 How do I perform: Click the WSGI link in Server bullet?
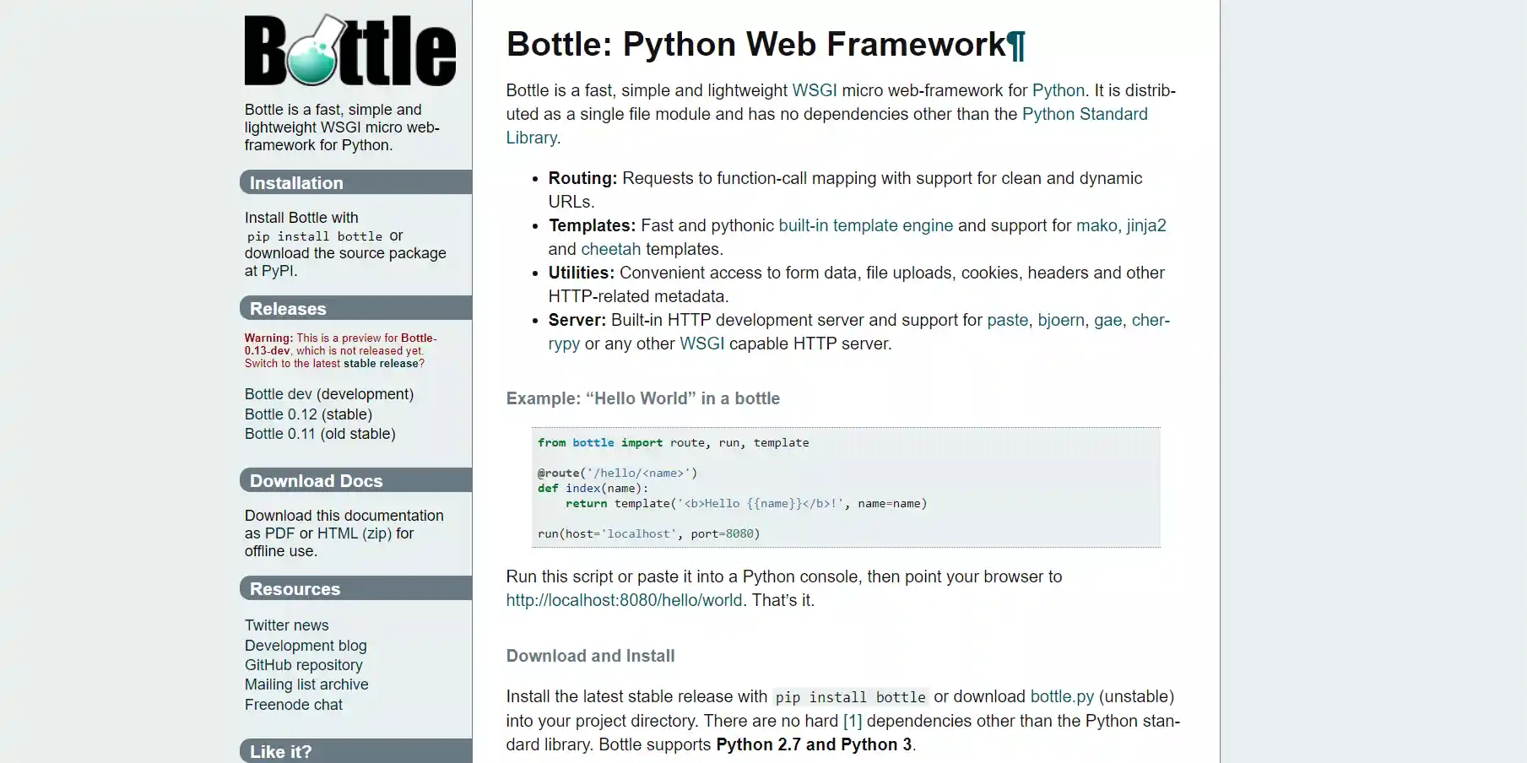702,344
